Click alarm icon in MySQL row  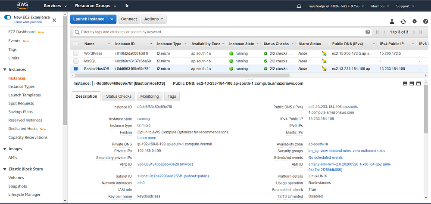click(x=324, y=61)
